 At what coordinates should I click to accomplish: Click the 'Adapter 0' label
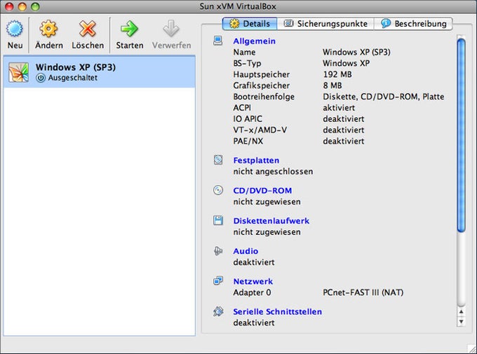point(252,292)
